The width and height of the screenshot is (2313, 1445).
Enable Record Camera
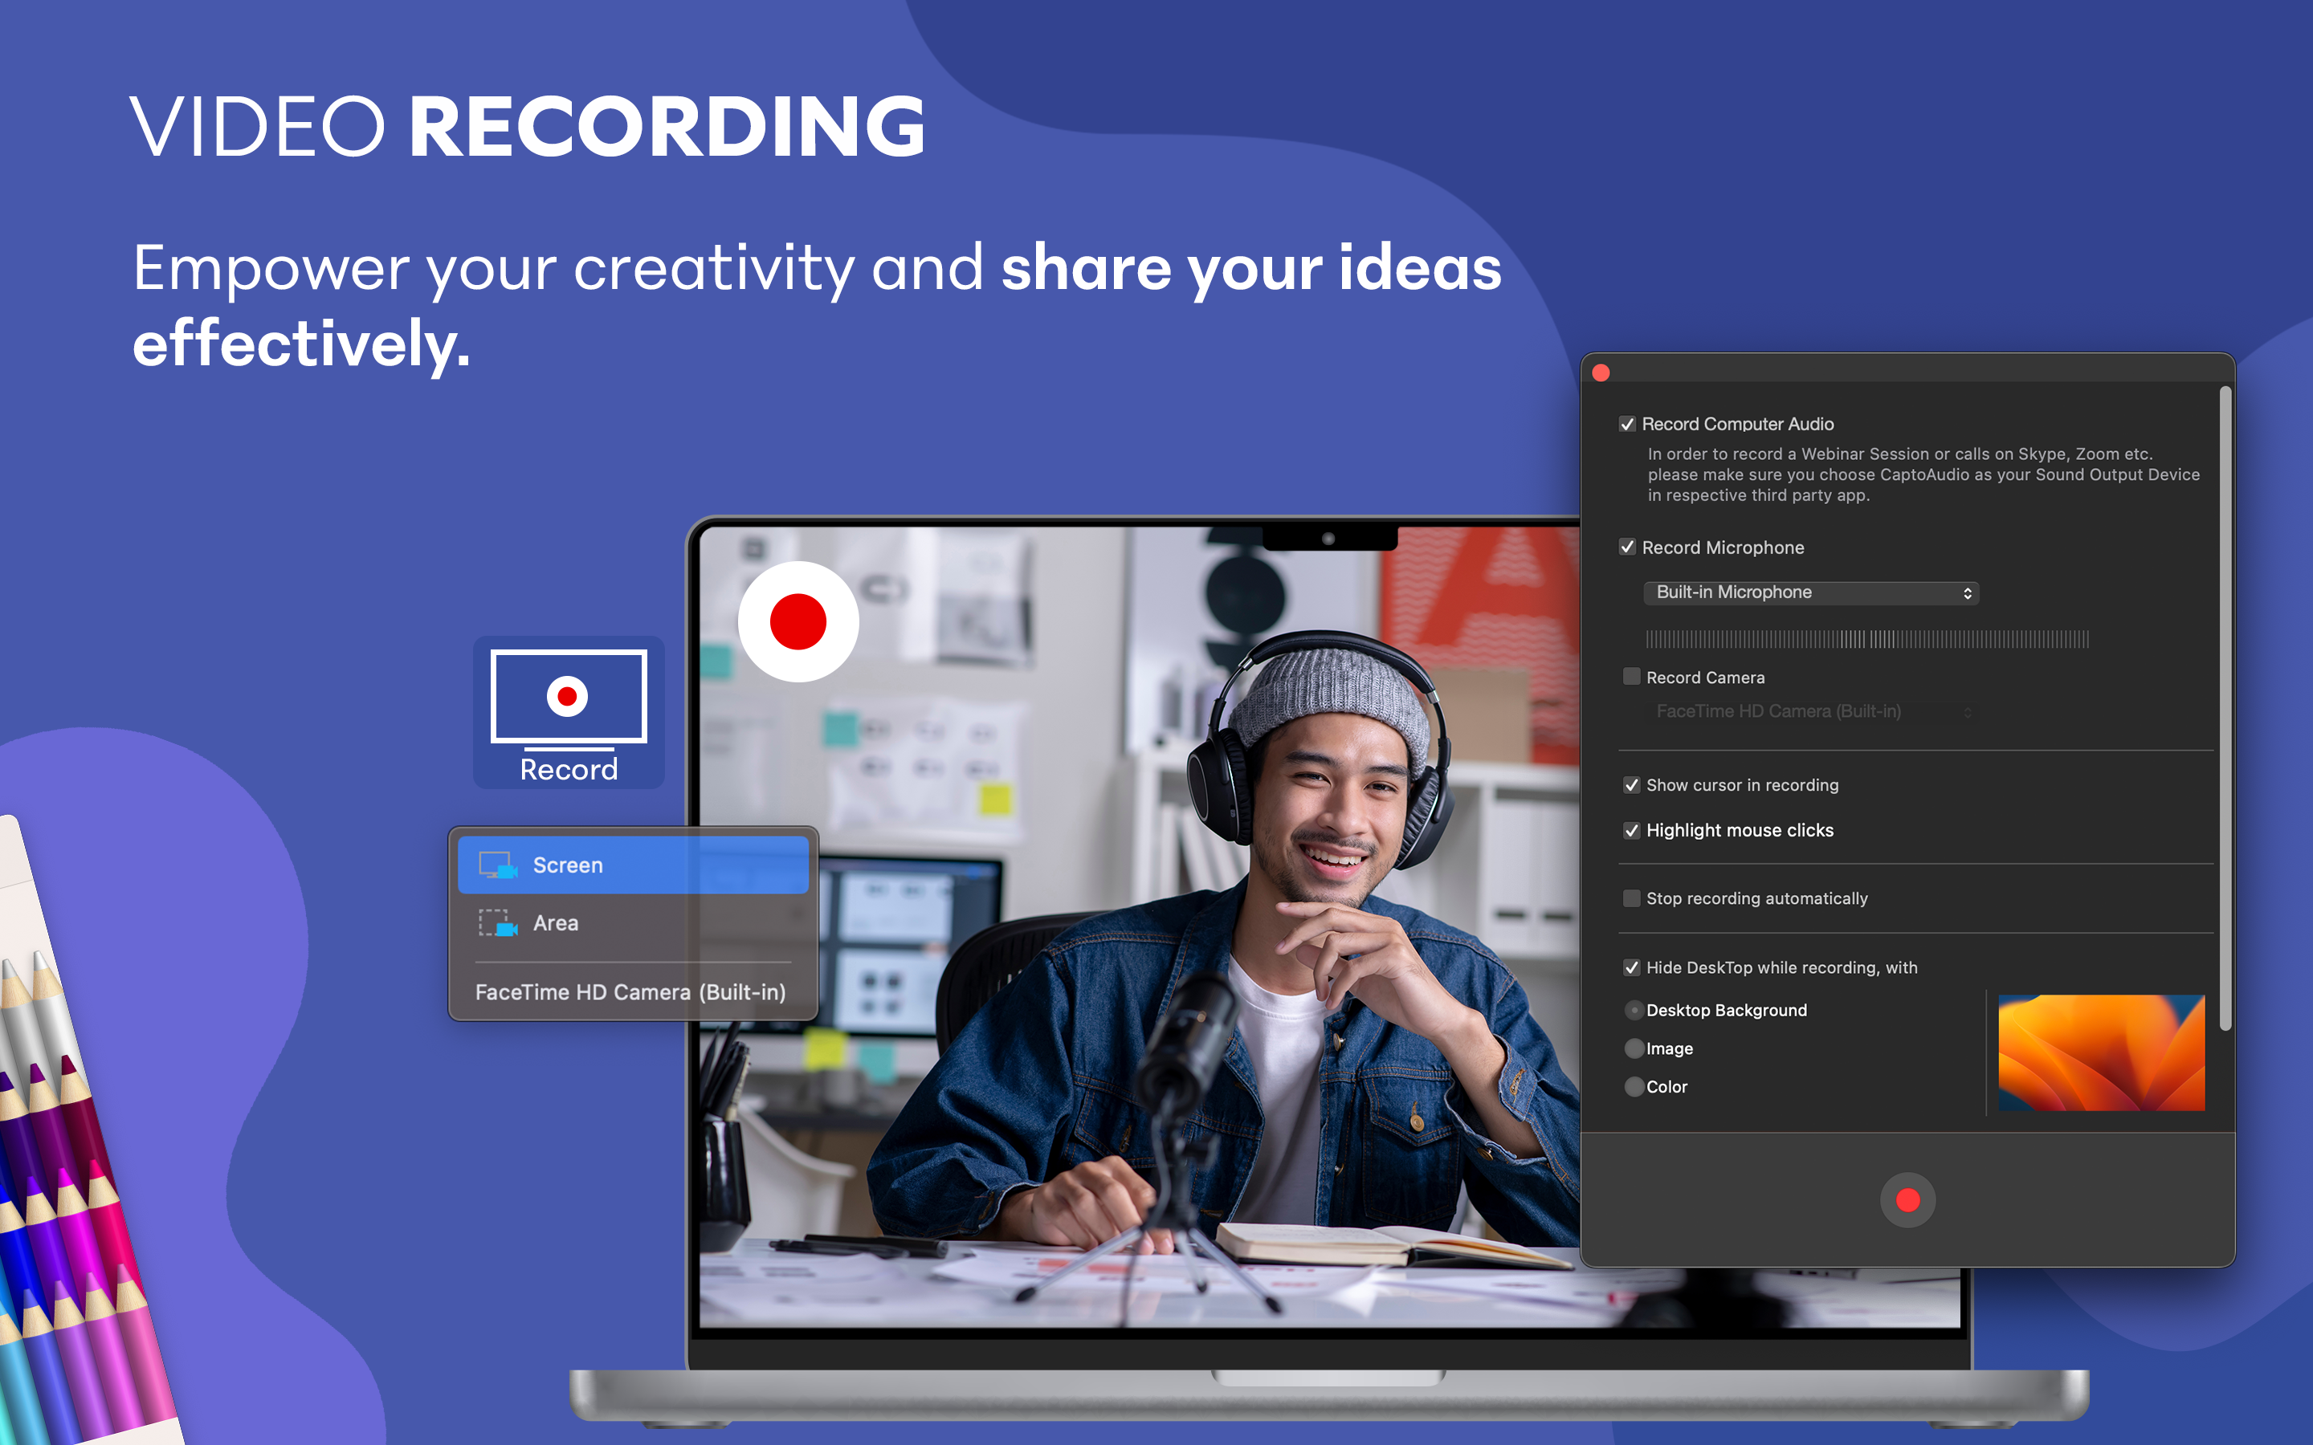tap(1630, 678)
